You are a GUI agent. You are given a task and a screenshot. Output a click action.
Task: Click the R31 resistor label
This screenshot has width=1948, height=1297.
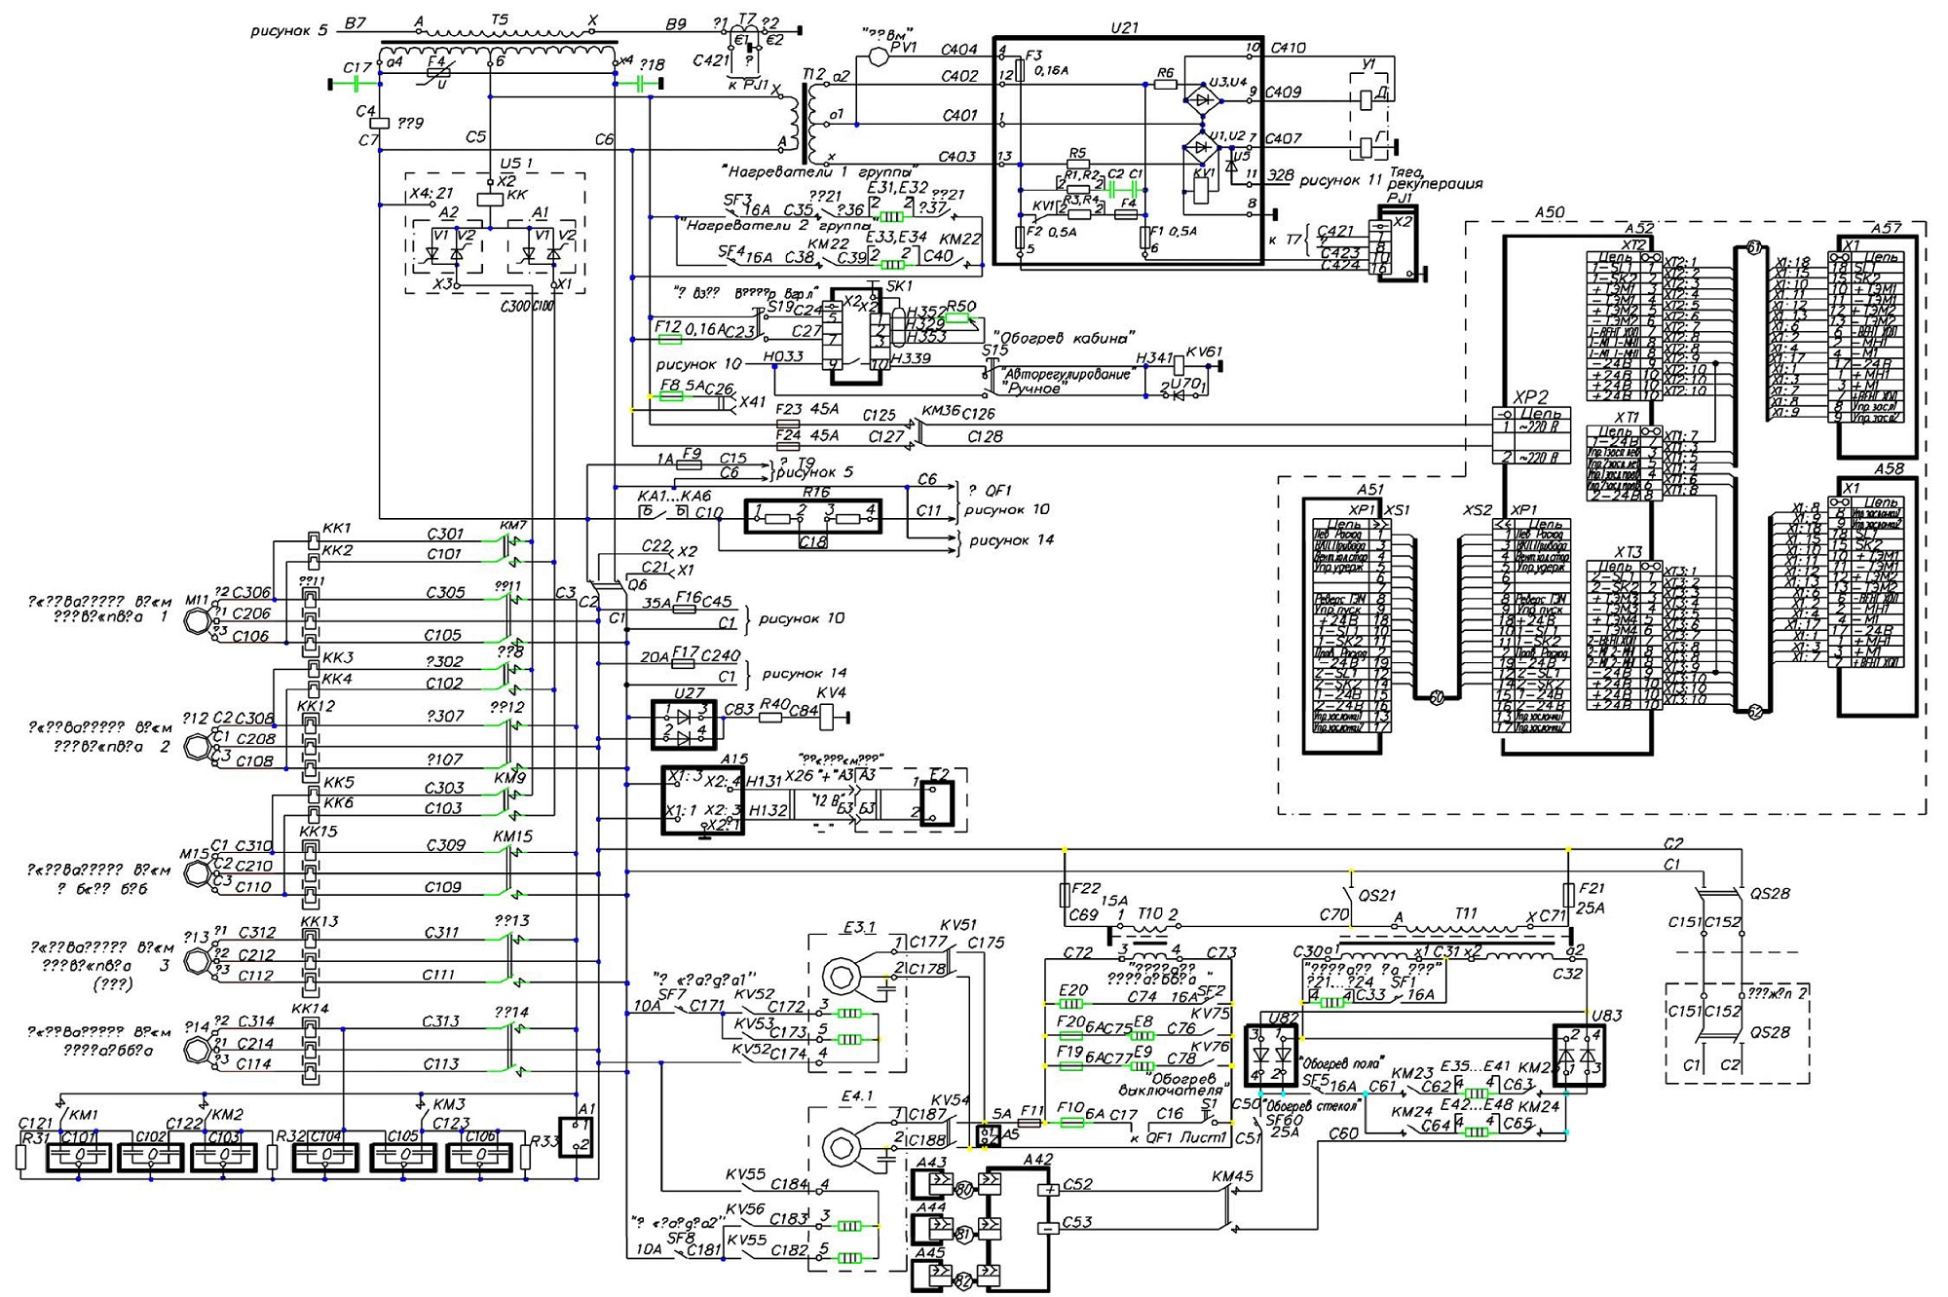(x=35, y=1137)
